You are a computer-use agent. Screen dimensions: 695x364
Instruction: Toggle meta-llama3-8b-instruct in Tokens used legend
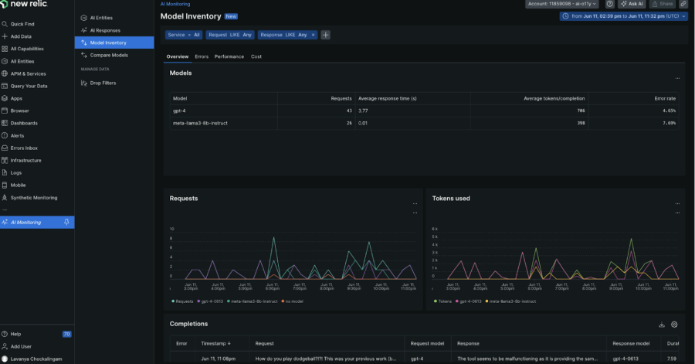tap(514, 301)
